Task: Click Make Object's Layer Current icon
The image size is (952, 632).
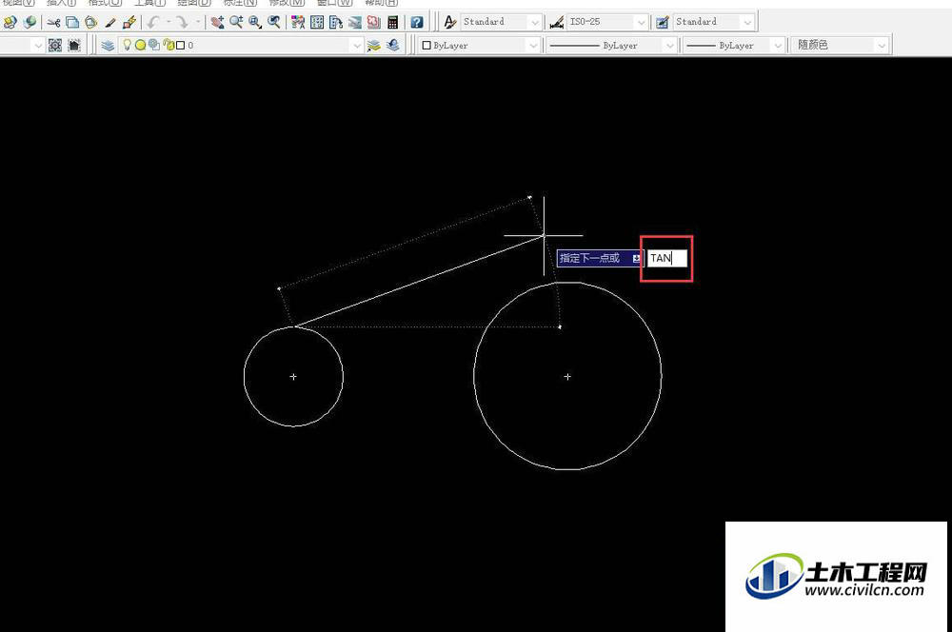Action: click(x=374, y=45)
